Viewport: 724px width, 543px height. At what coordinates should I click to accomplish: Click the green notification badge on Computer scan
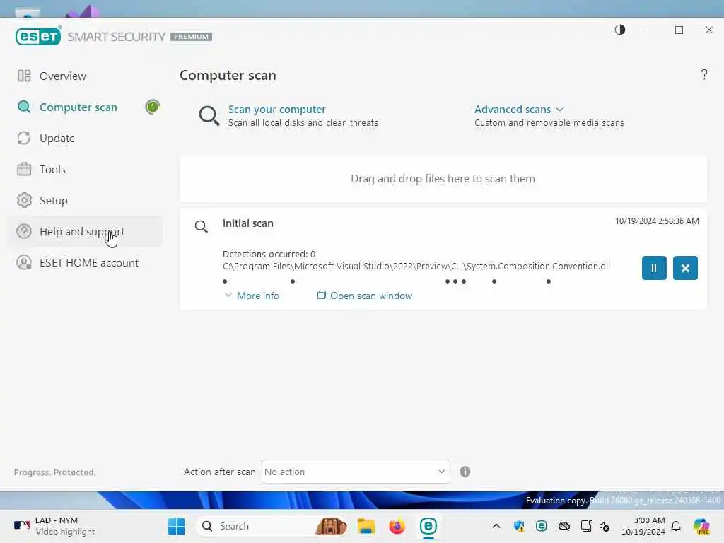coord(153,107)
